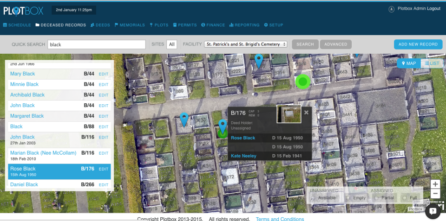Zoom in on the map
The height and width of the screenshot is (221, 446).
[x=435, y=184]
